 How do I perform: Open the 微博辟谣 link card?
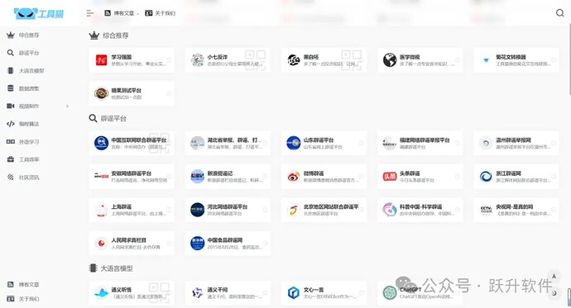pyautogui.click(x=324, y=177)
